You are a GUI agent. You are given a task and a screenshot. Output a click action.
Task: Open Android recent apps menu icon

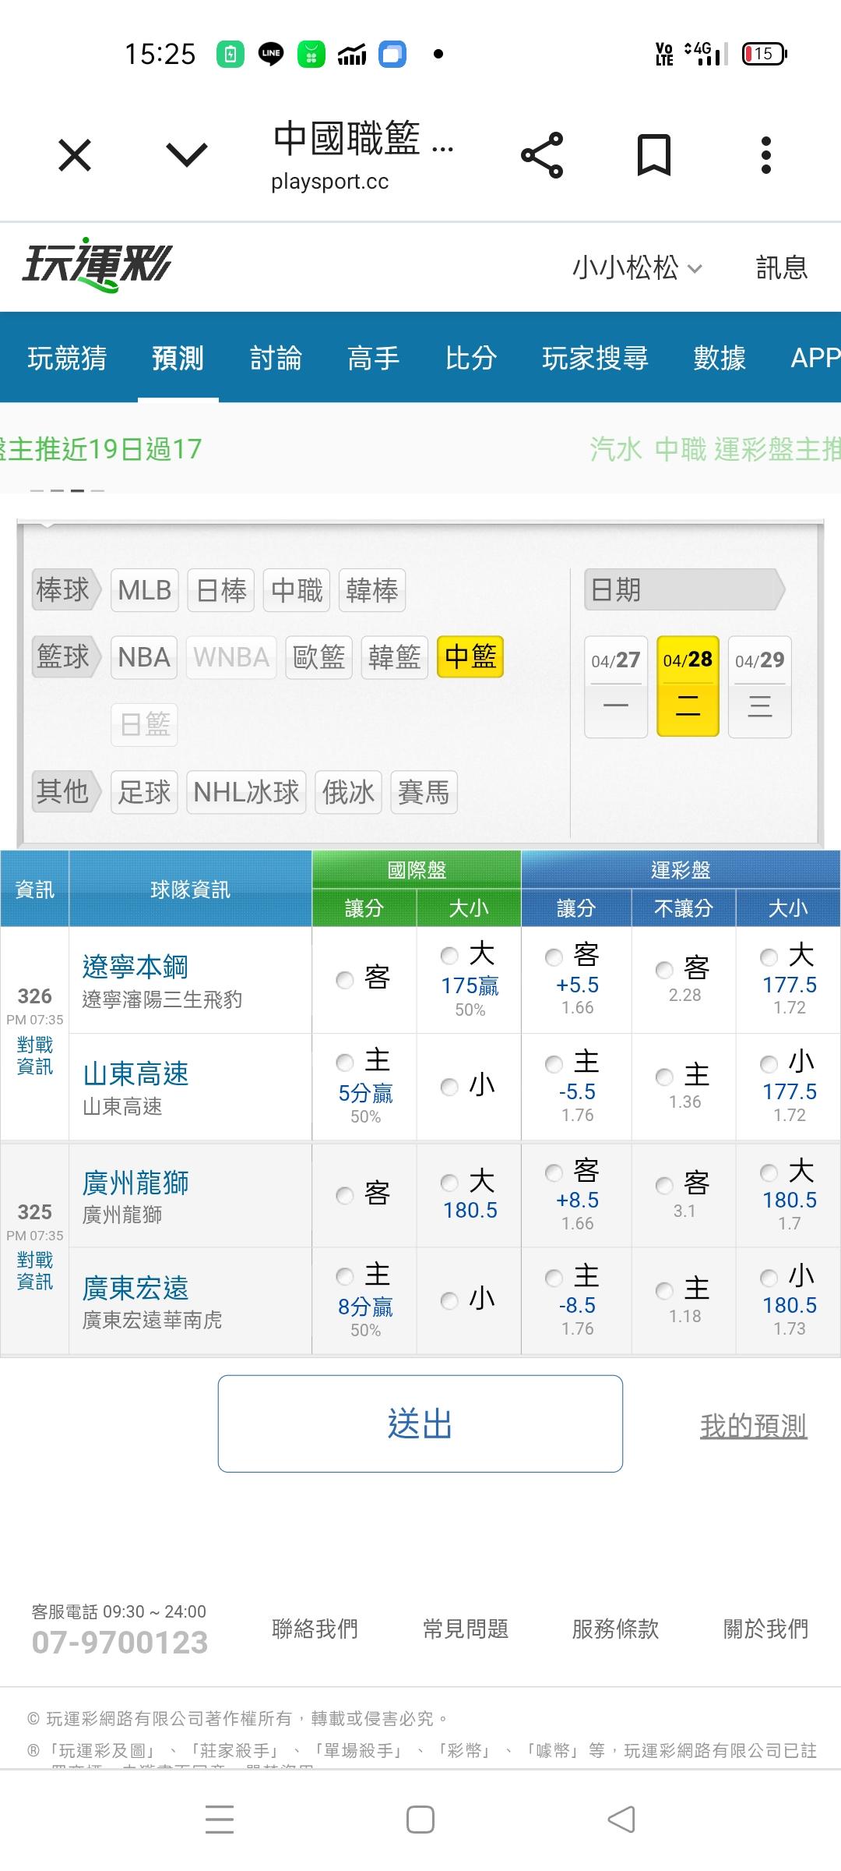tap(220, 1820)
